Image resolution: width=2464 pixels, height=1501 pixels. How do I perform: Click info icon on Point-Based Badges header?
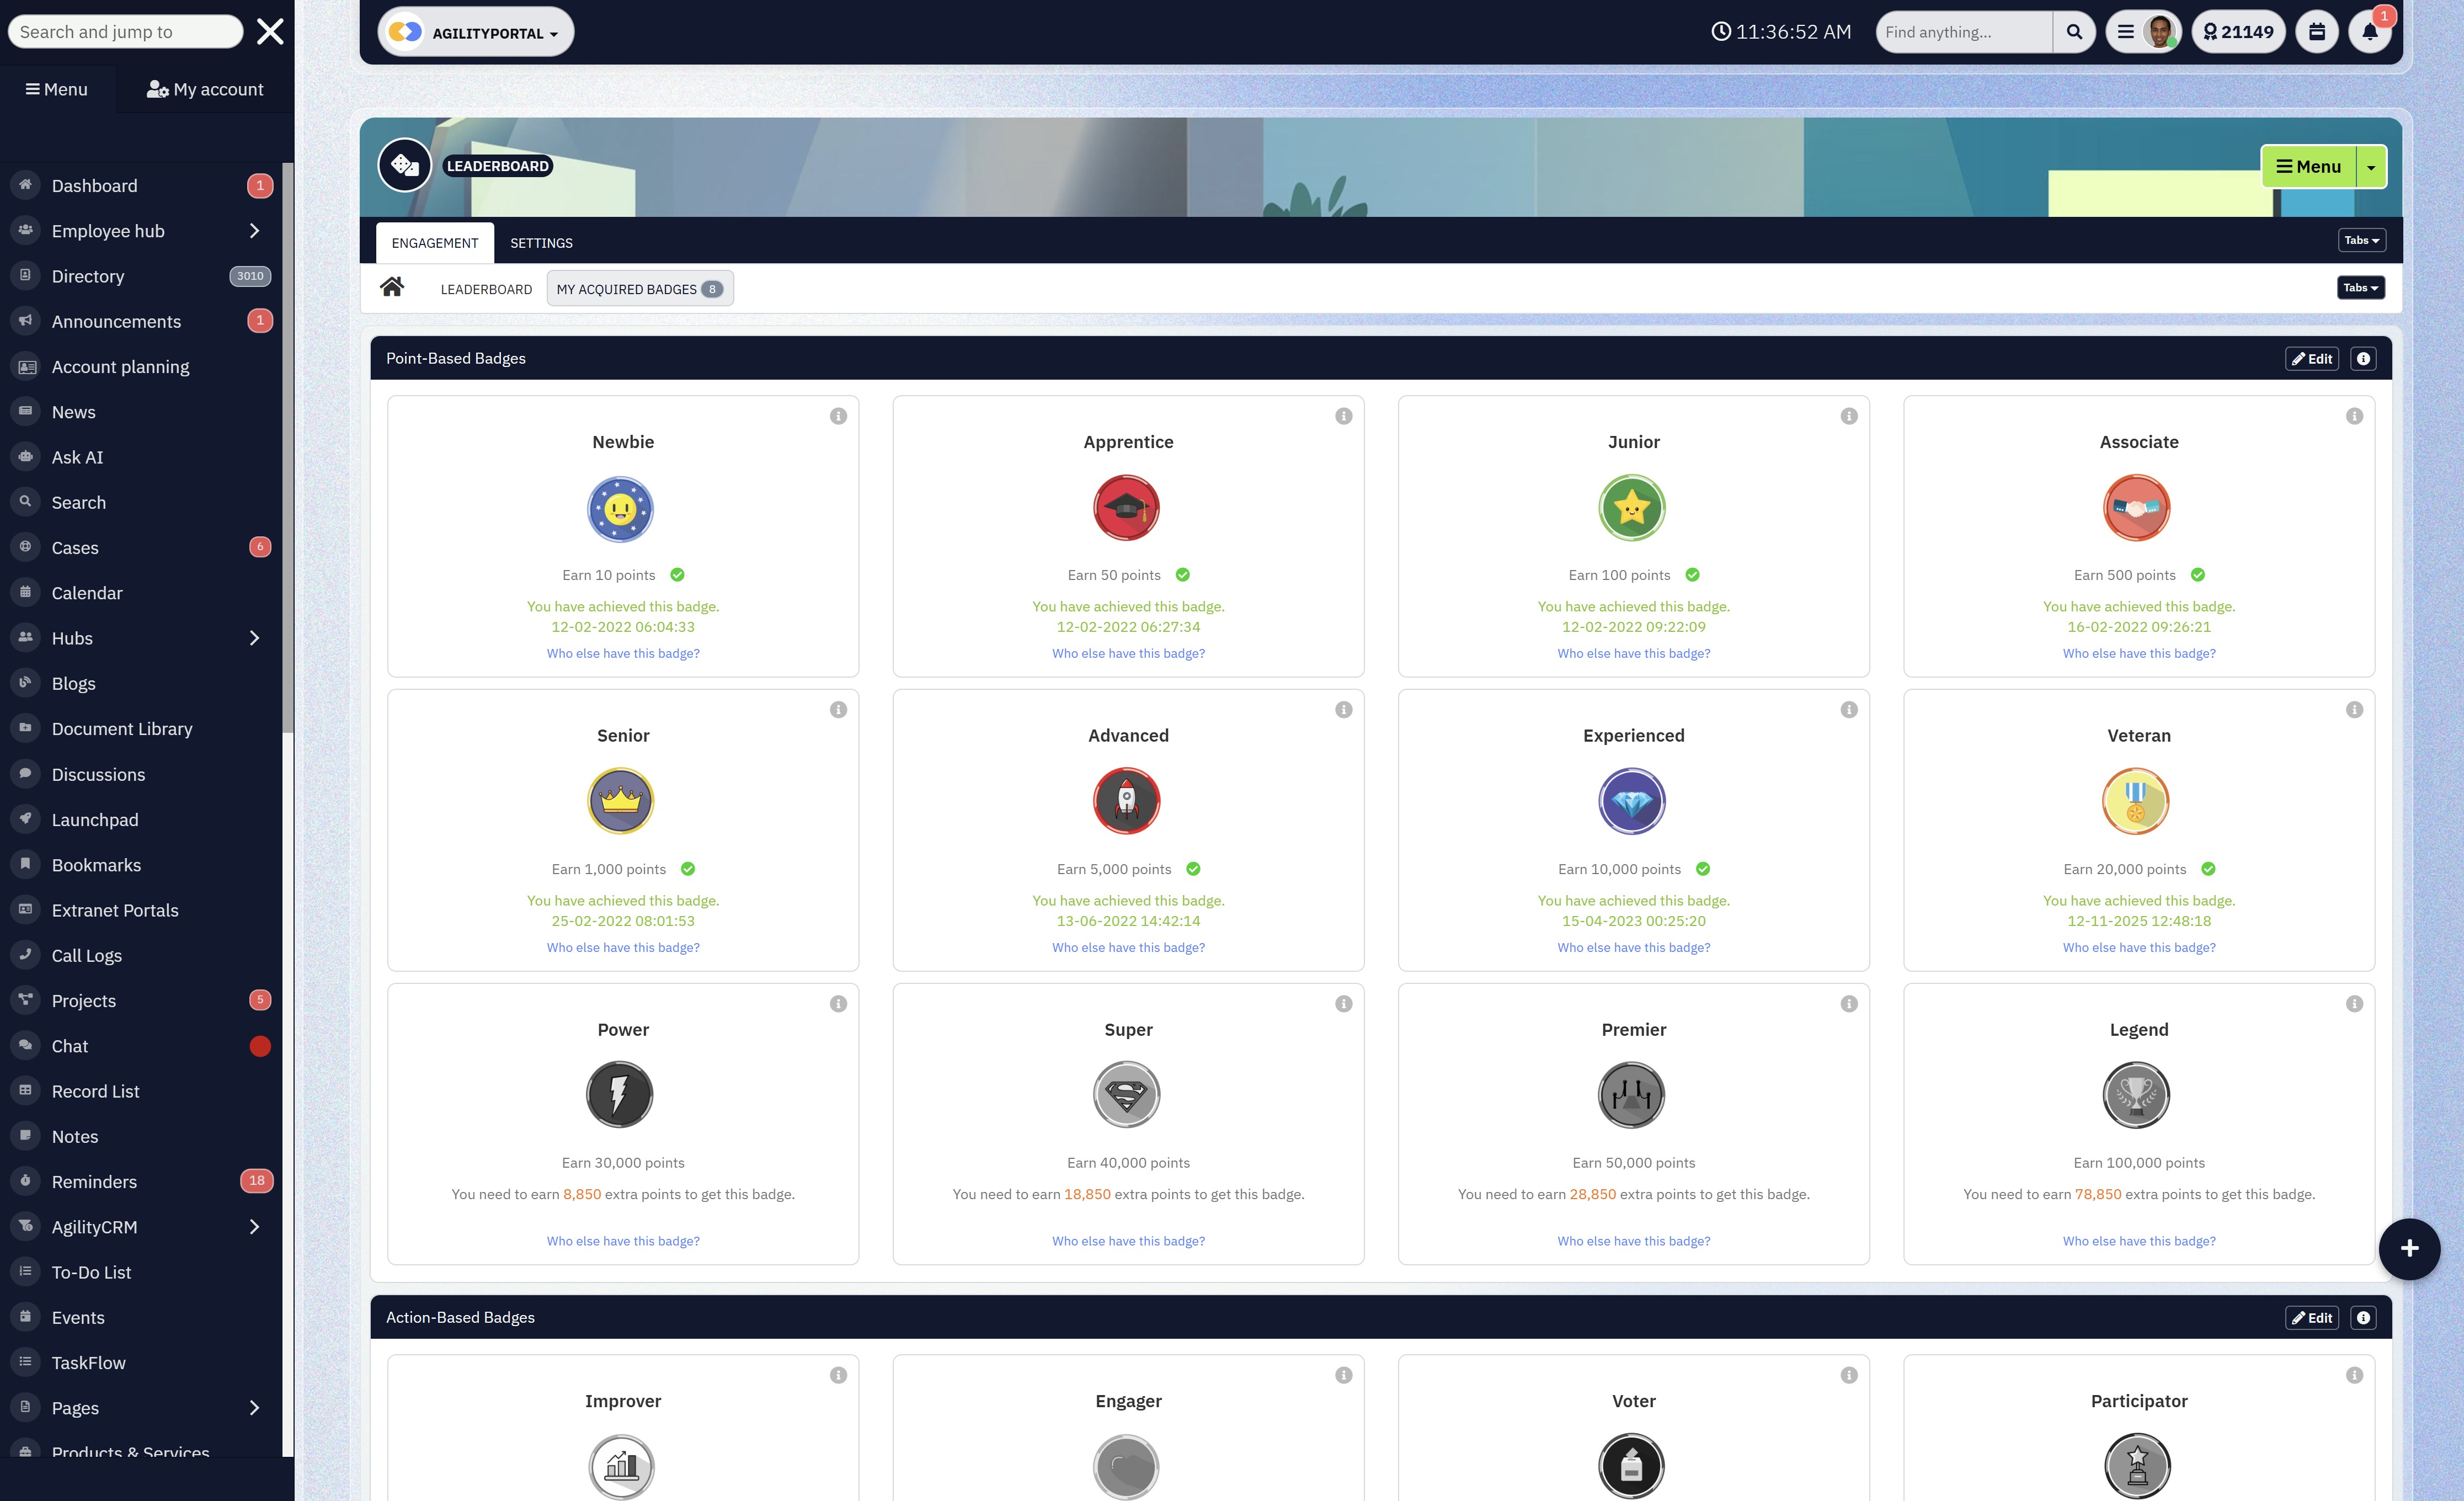click(x=2363, y=359)
